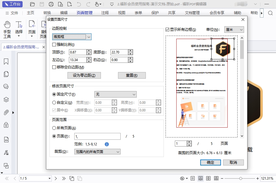The width and height of the screenshot is (276, 183).
Task: Select the 所有页面 radio button
Action: 54,128
